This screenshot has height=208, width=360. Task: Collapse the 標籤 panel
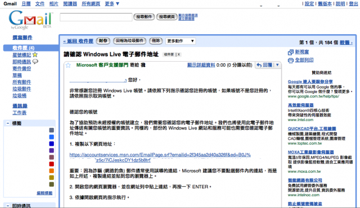(x=8, y=123)
